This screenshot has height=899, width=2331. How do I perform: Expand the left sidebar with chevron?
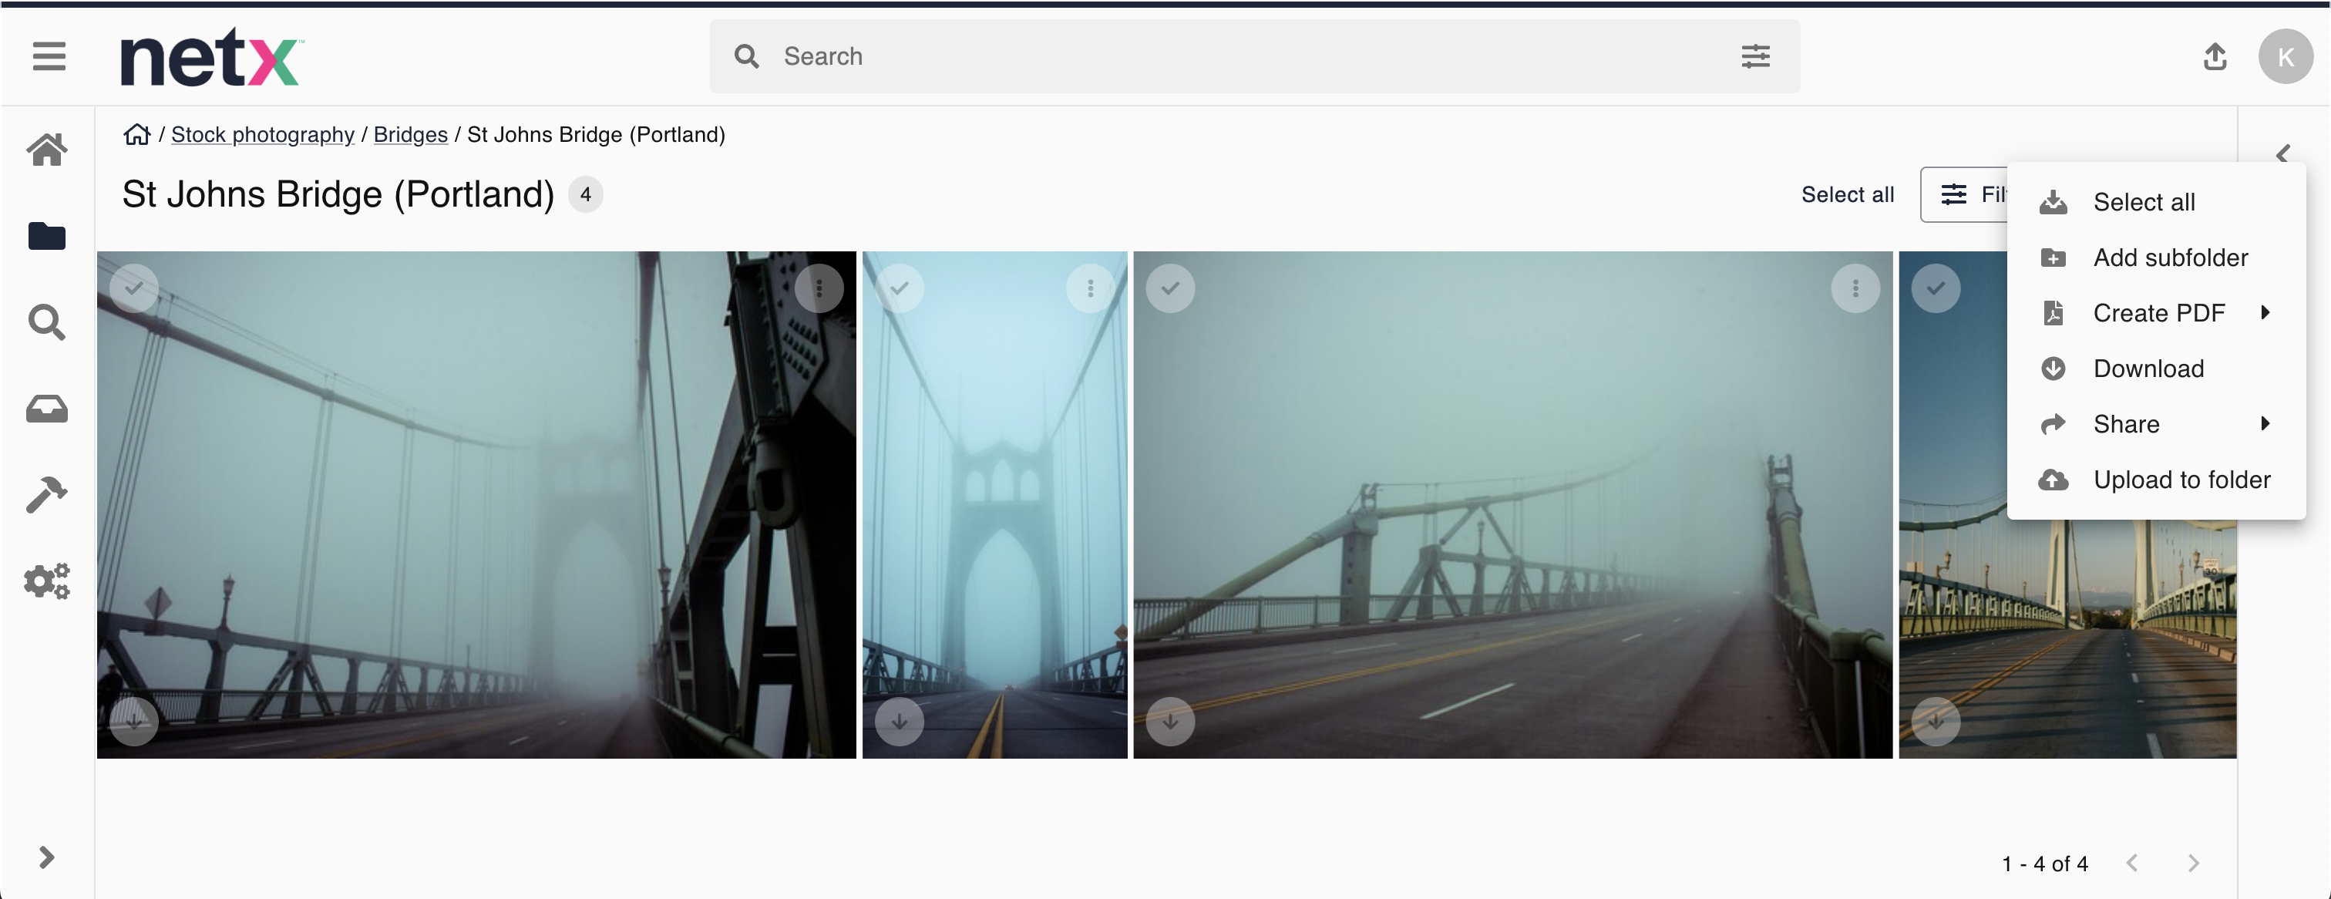(47, 857)
